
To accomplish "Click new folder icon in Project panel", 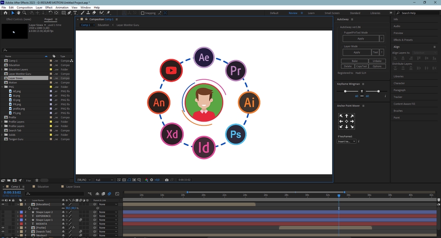I will [x=9, y=181].
